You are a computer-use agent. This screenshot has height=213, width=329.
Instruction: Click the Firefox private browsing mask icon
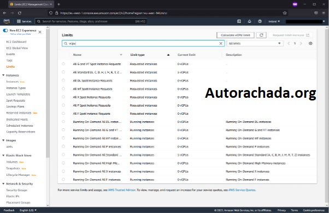pos(295,4)
